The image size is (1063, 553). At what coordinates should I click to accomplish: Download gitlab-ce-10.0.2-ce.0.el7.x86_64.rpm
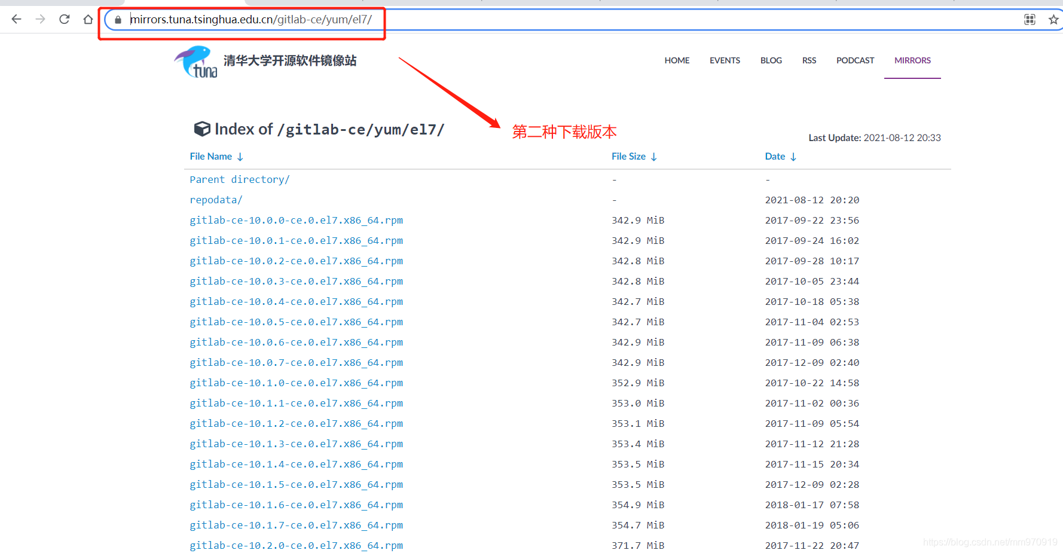click(297, 261)
